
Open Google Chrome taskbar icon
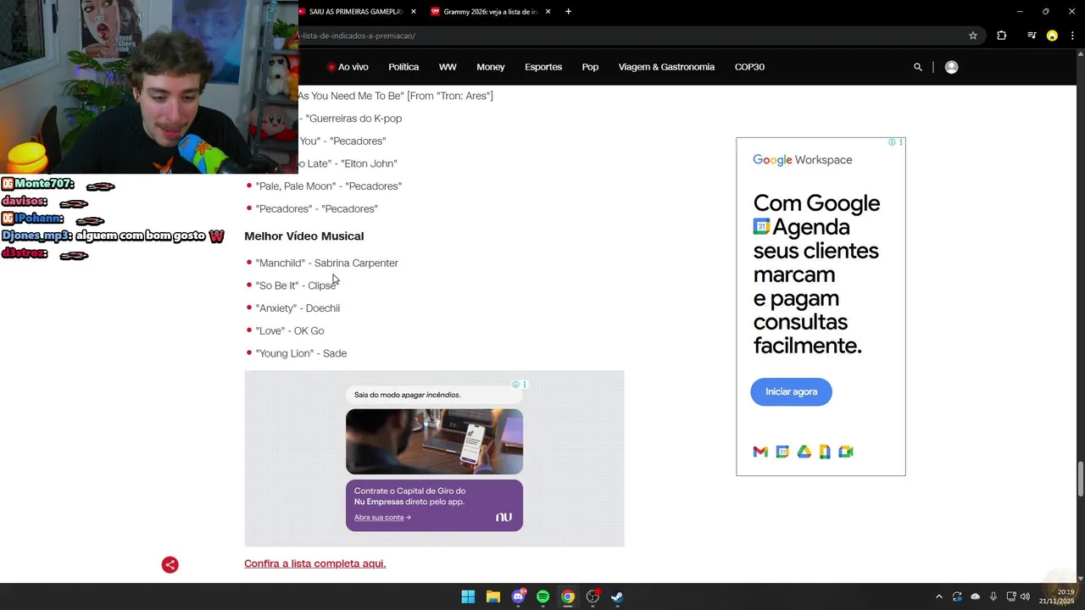568,596
